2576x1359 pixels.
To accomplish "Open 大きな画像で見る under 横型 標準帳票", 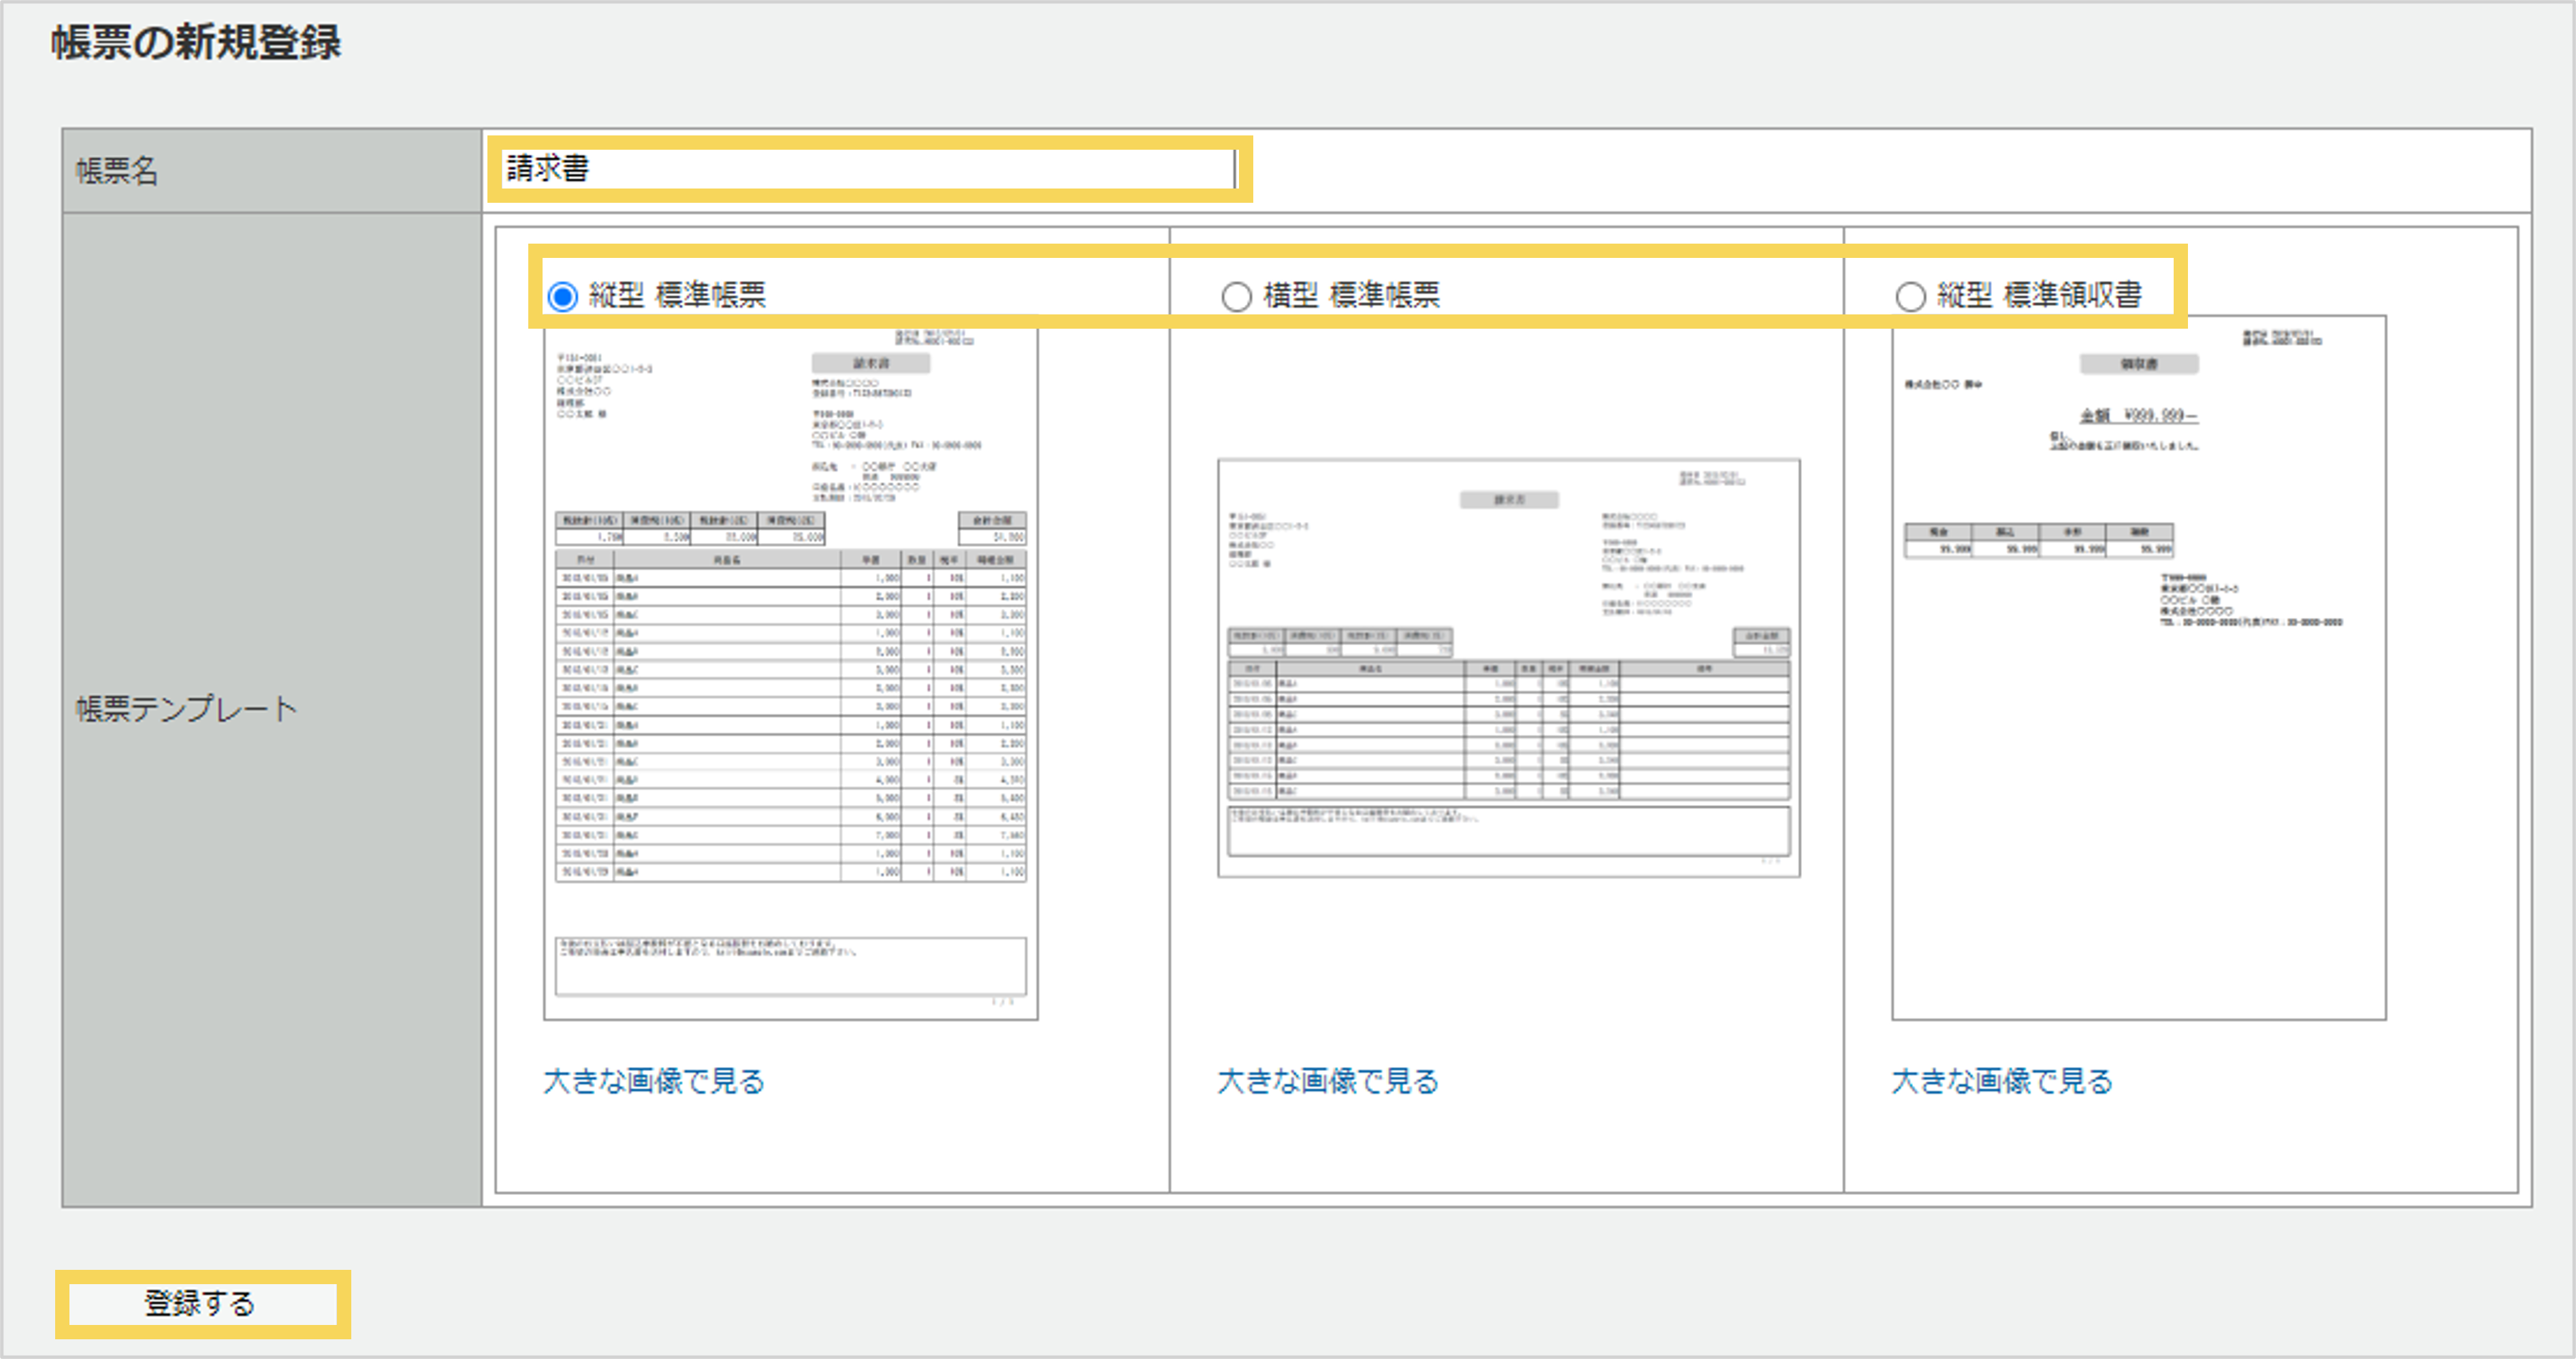I will (1328, 1081).
